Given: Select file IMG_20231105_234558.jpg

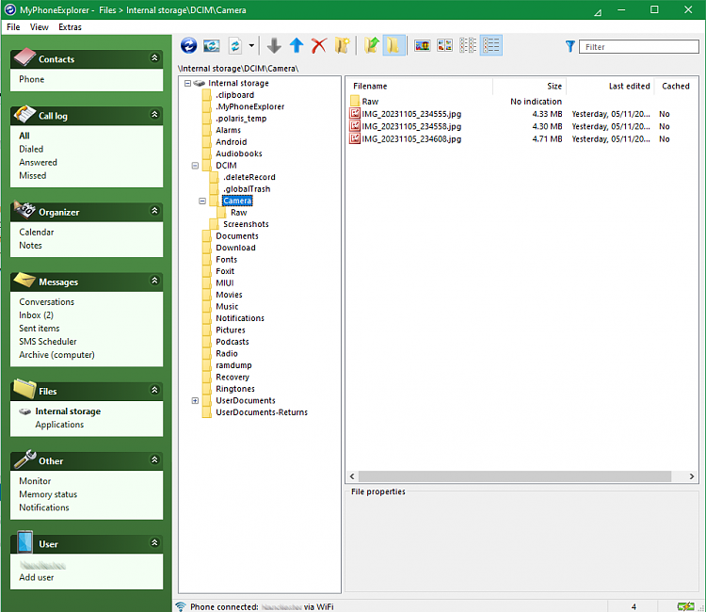Looking at the screenshot, I should click(x=411, y=126).
